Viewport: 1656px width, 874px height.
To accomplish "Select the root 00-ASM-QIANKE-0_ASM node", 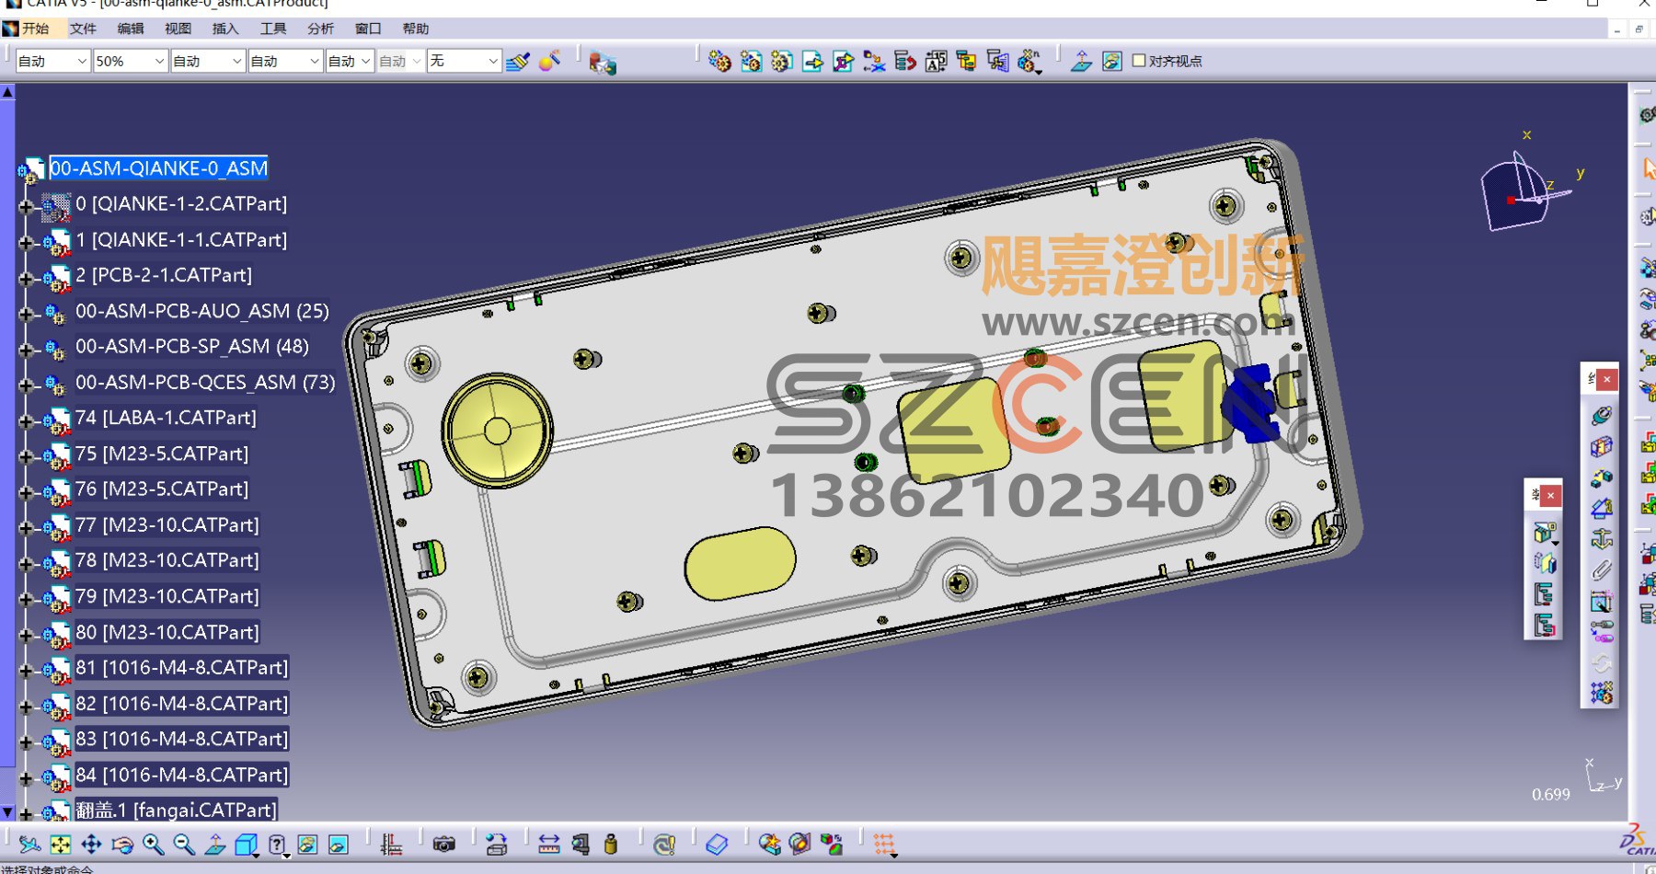I will [159, 168].
